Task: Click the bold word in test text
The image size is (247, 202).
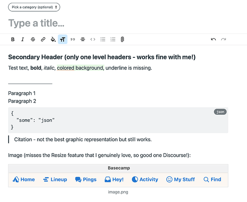Action: click(36, 68)
